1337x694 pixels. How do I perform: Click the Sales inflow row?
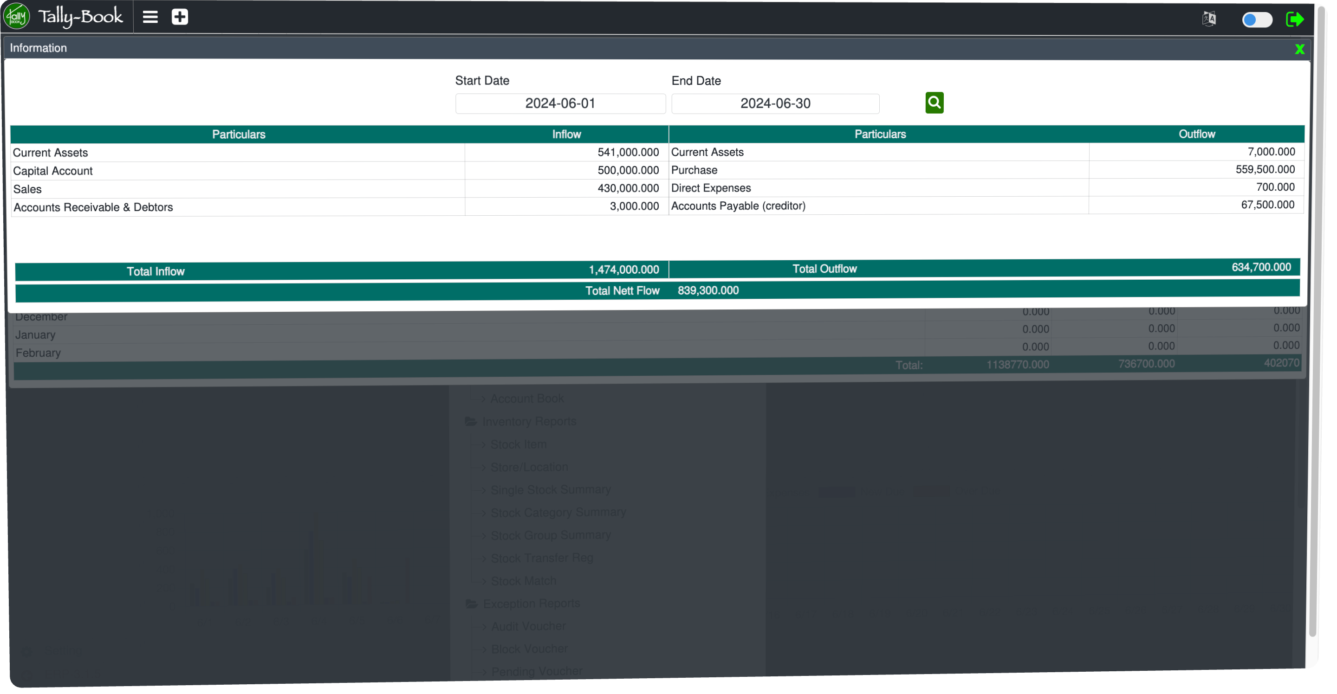point(27,189)
